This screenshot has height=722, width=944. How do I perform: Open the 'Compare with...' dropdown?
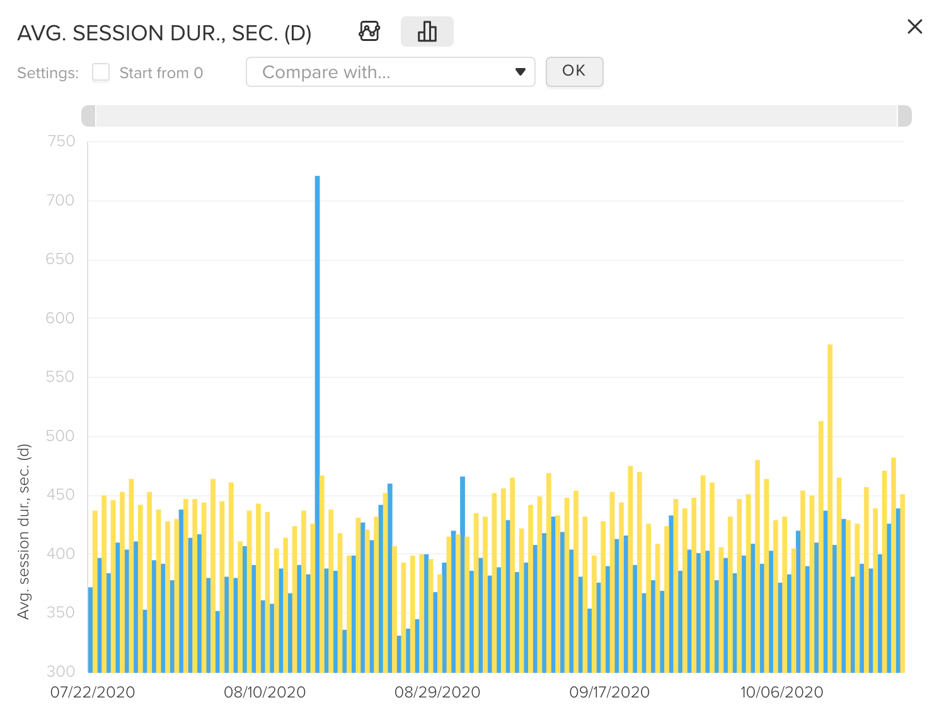point(391,72)
